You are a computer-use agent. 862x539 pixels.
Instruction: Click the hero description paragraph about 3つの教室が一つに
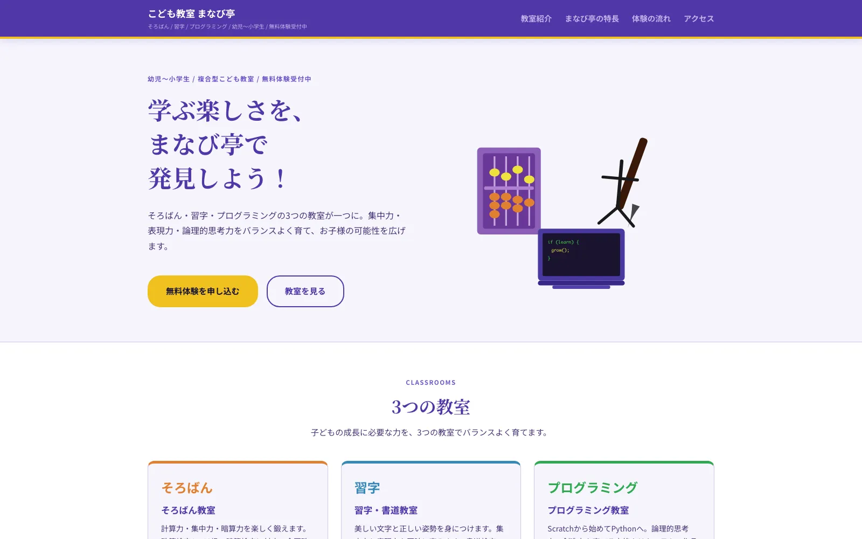click(x=277, y=231)
